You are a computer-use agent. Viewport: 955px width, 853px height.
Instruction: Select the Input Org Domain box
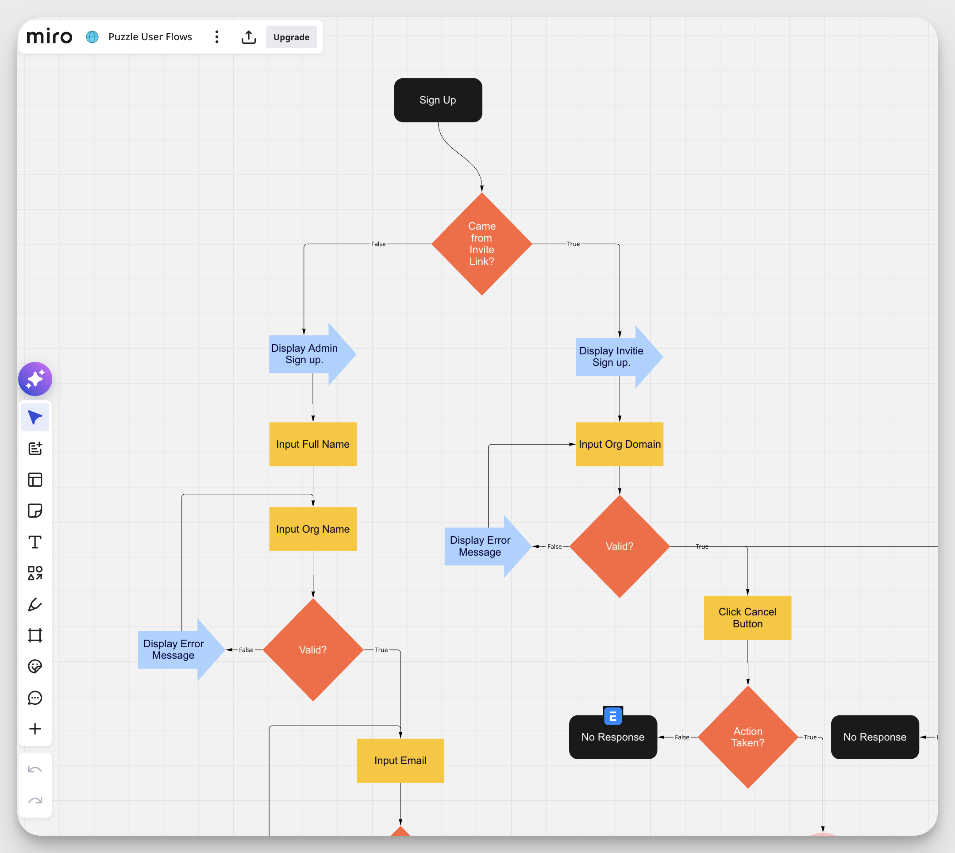tap(619, 444)
